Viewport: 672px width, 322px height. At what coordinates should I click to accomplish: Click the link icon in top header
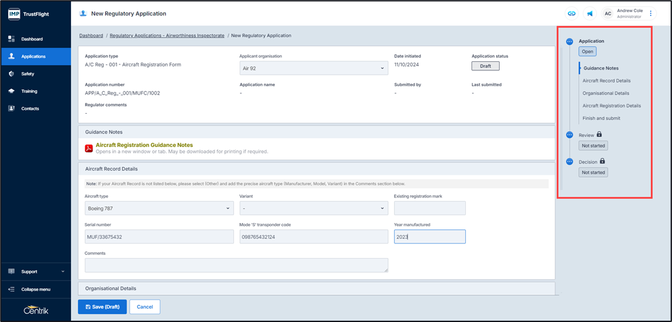click(571, 13)
